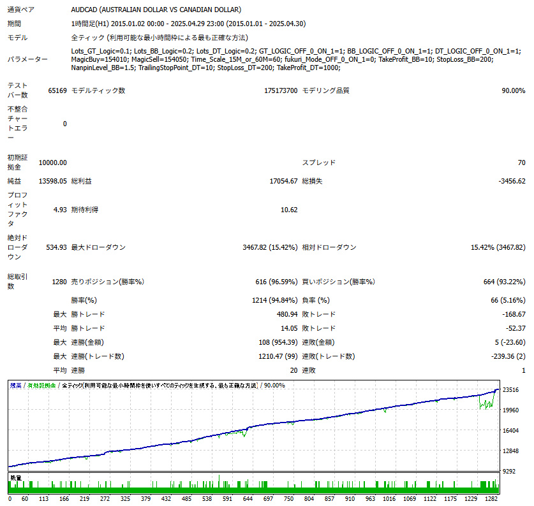
Task: Click profit factor value 4.93
Action: click(60, 210)
